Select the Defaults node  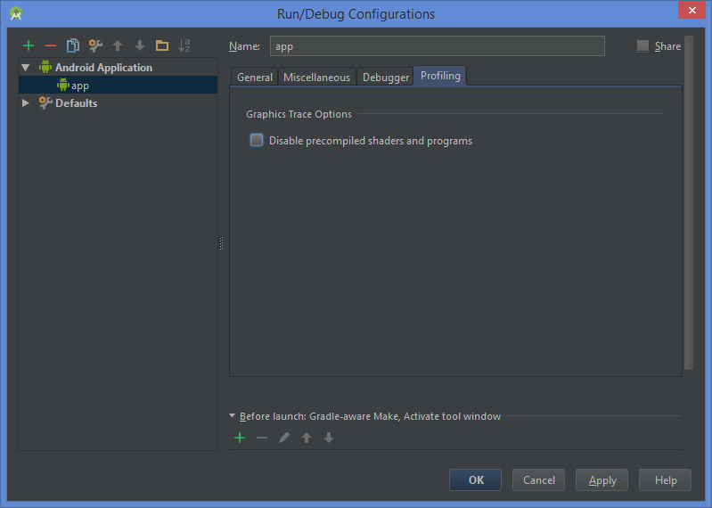tap(76, 103)
